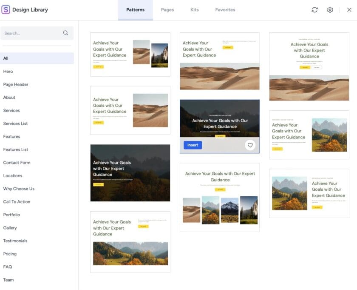Toggle the heart favorite on hovered pattern
The image size is (357, 290).
[250, 145]
